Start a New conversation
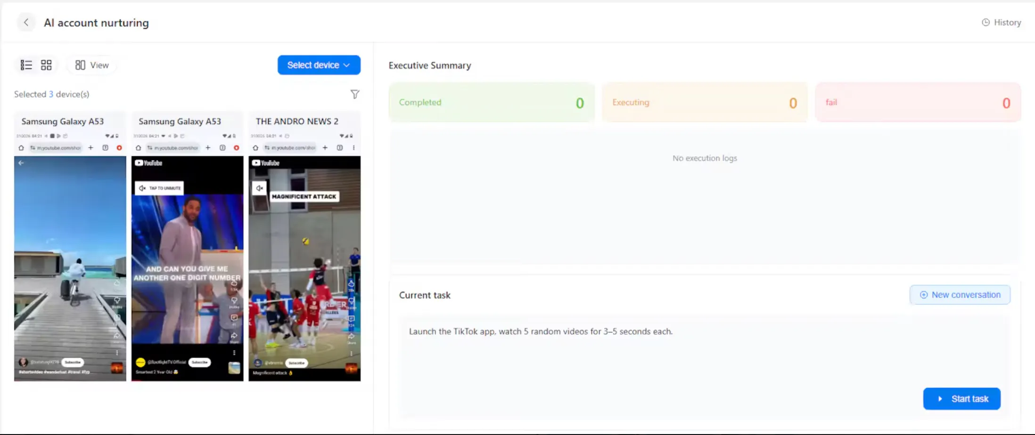 point(960,295)
